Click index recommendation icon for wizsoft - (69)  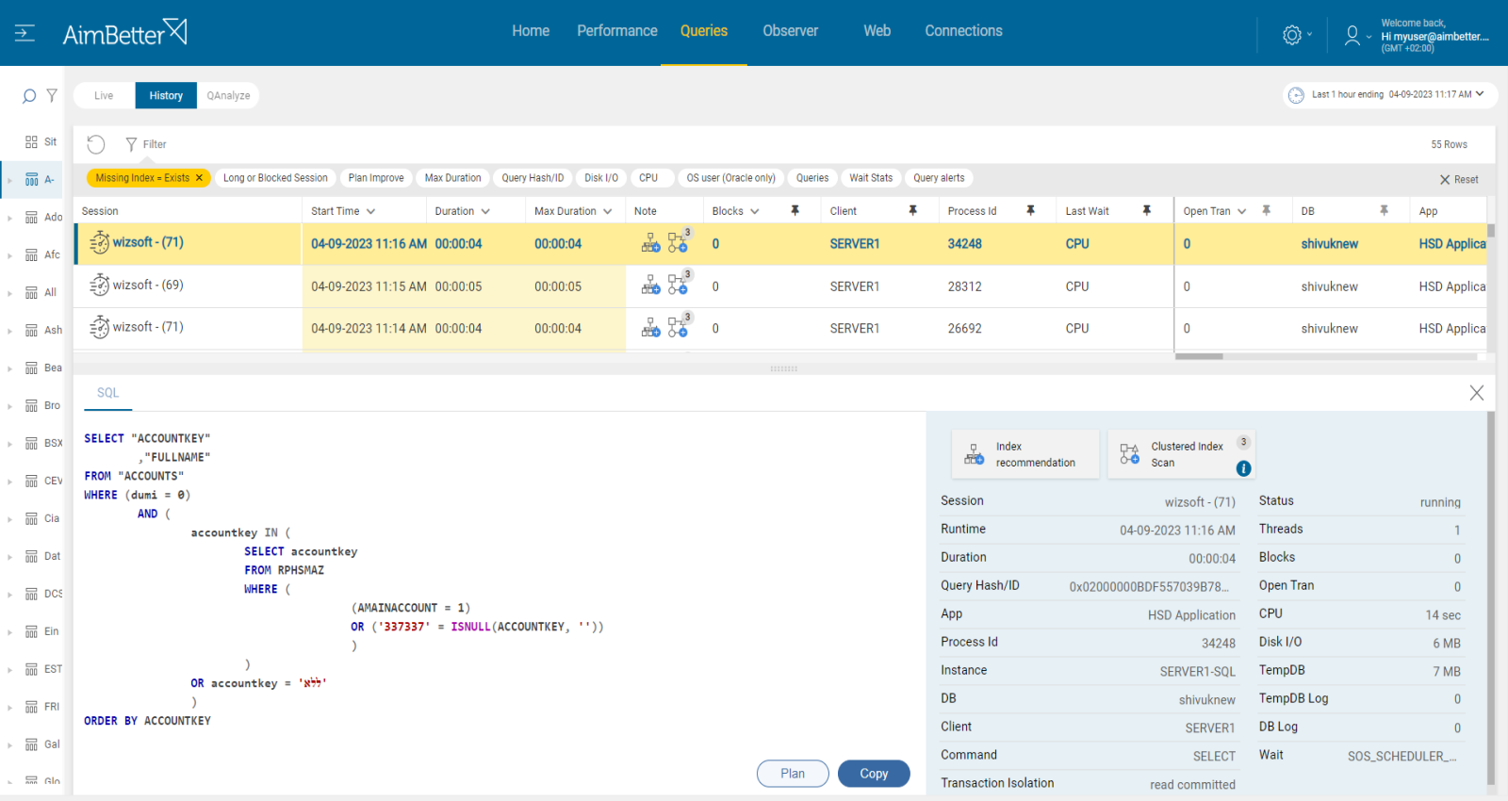tap(650, 286)
